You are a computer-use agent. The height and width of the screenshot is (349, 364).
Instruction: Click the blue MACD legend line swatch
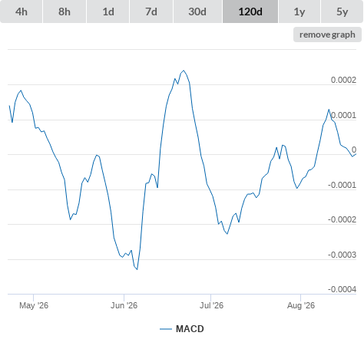tap(166, 329)
